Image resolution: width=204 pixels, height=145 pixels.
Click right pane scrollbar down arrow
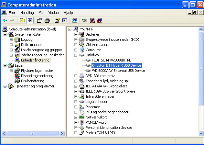(x=201, y=134)
